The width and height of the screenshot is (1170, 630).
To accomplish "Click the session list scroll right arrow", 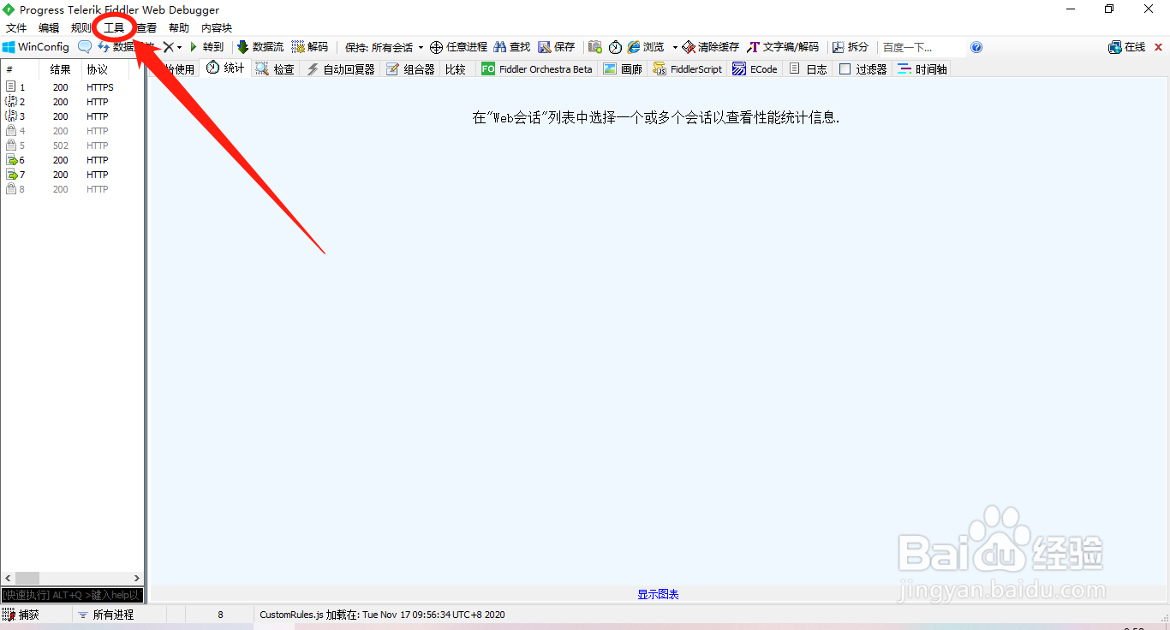I will (x=137, y=579).
